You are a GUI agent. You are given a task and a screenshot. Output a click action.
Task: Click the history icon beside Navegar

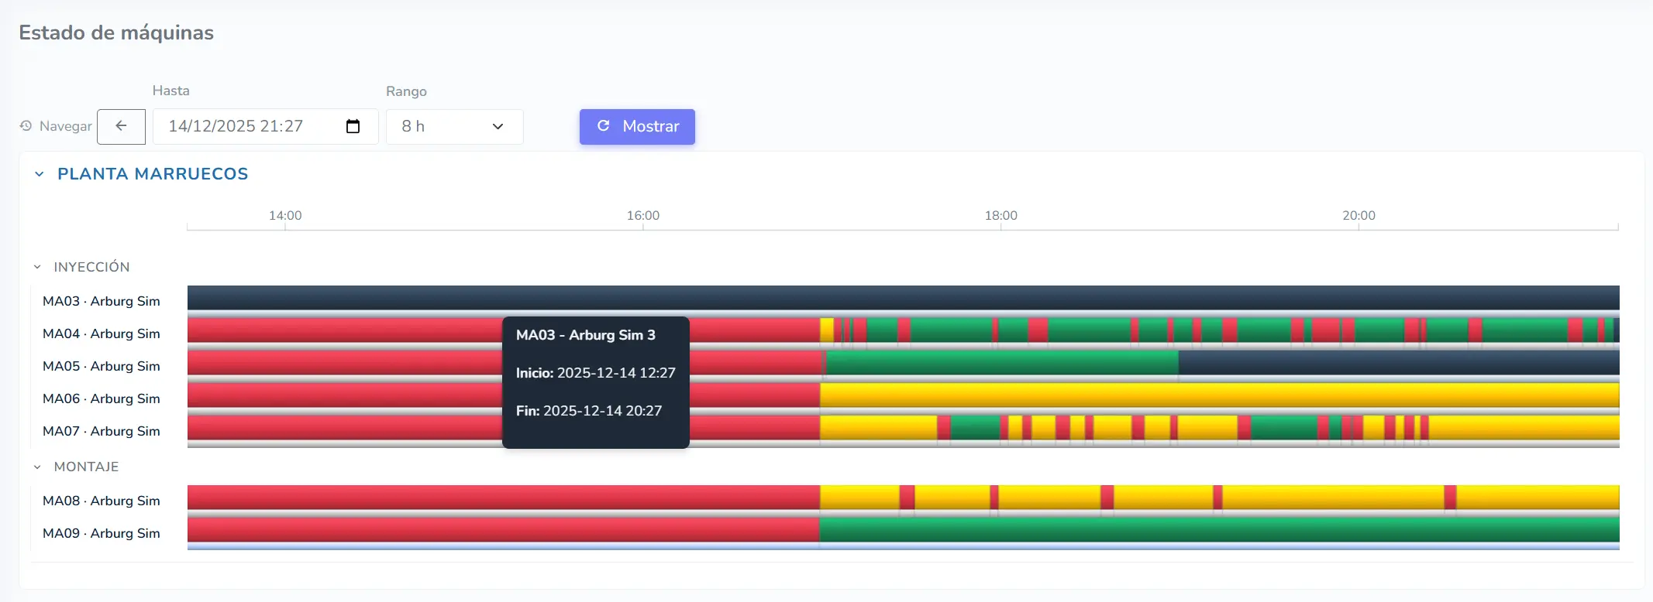pyautogui.click(x=26, y=126)
